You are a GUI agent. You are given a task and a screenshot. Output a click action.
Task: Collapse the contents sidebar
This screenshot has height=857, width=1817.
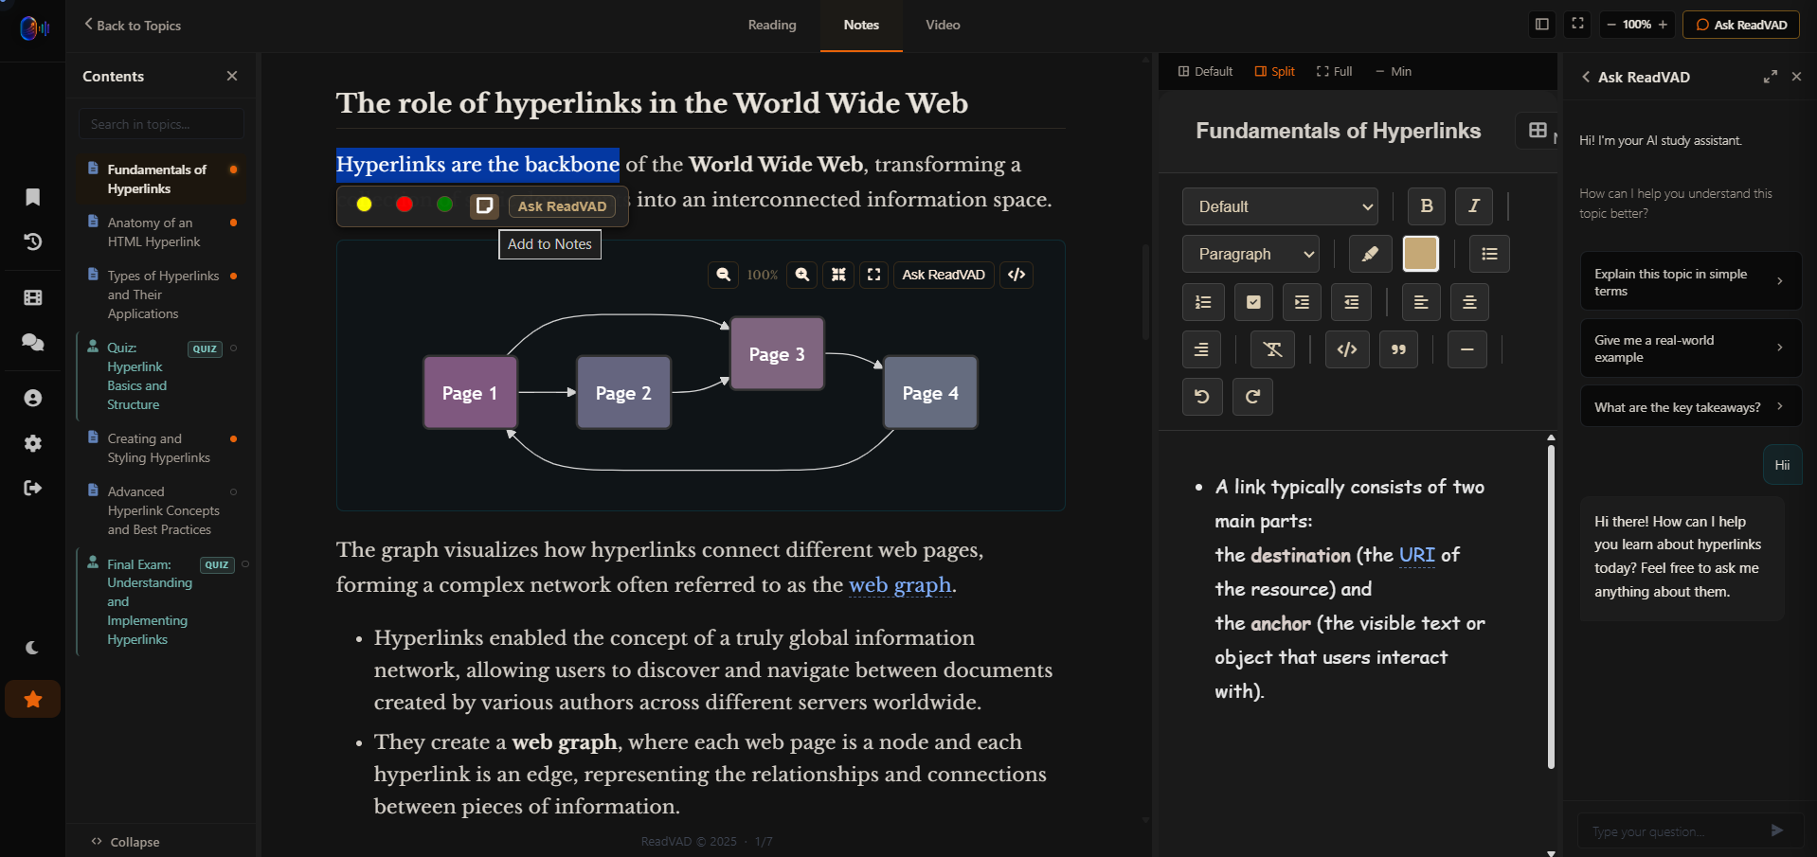(126, 842)
